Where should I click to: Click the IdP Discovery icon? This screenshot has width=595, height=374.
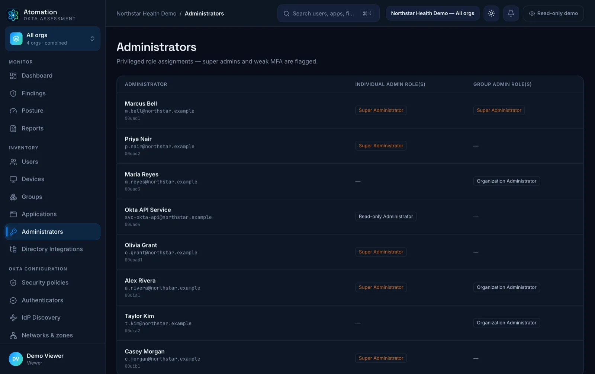pyautogui.click(x=13, y=318)
